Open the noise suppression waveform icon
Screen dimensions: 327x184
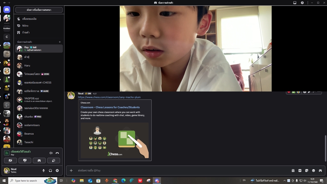51,153
